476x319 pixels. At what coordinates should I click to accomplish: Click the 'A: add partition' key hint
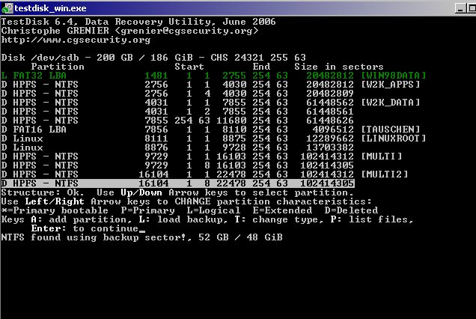point(82,219)
